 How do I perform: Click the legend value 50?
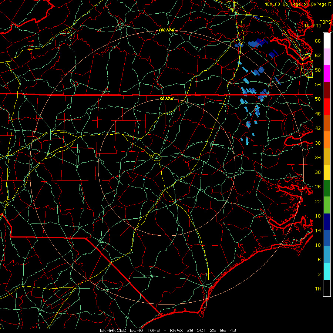click(318, 99)
